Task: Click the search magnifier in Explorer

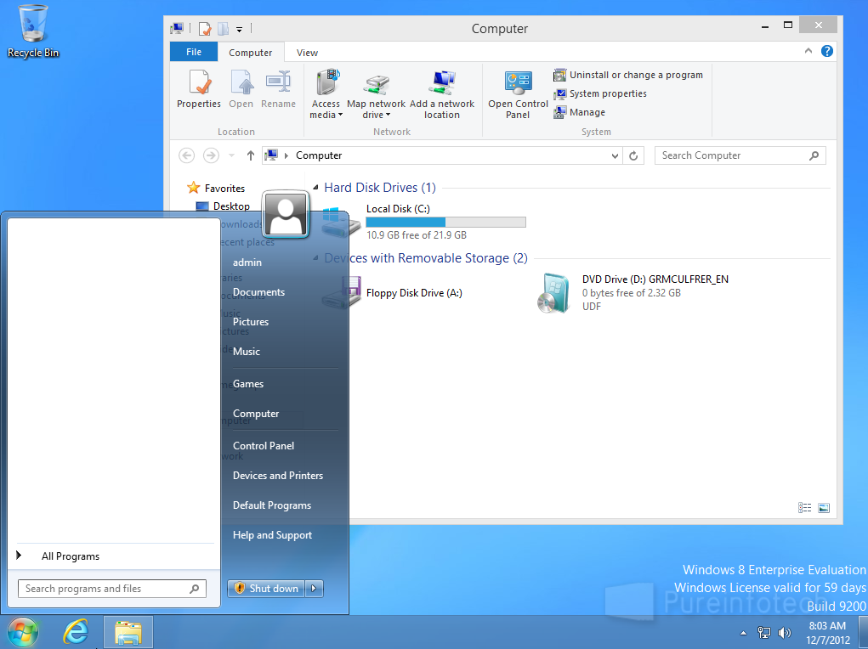Action: (x=814, y=155)
